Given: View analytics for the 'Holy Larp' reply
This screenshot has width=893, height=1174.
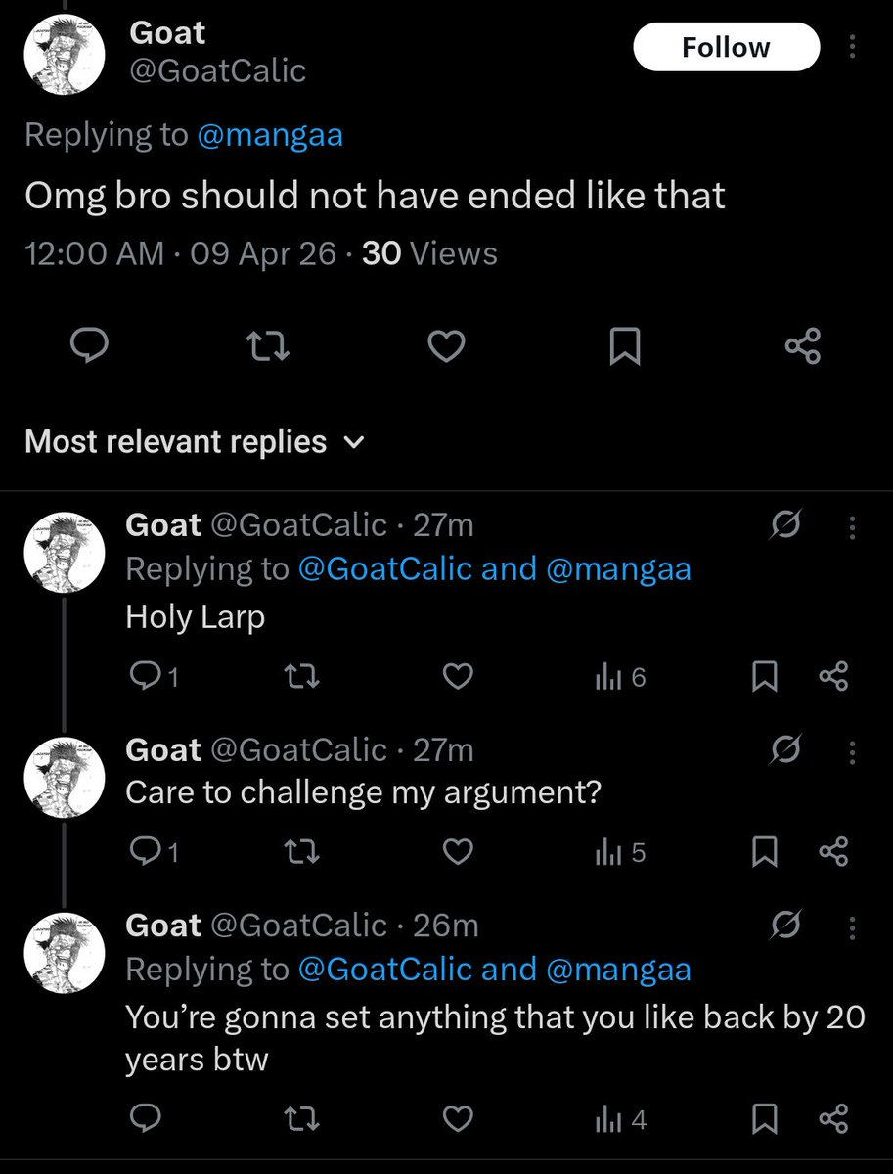Looking at the screenshot, I should click(x=620, y=677).
